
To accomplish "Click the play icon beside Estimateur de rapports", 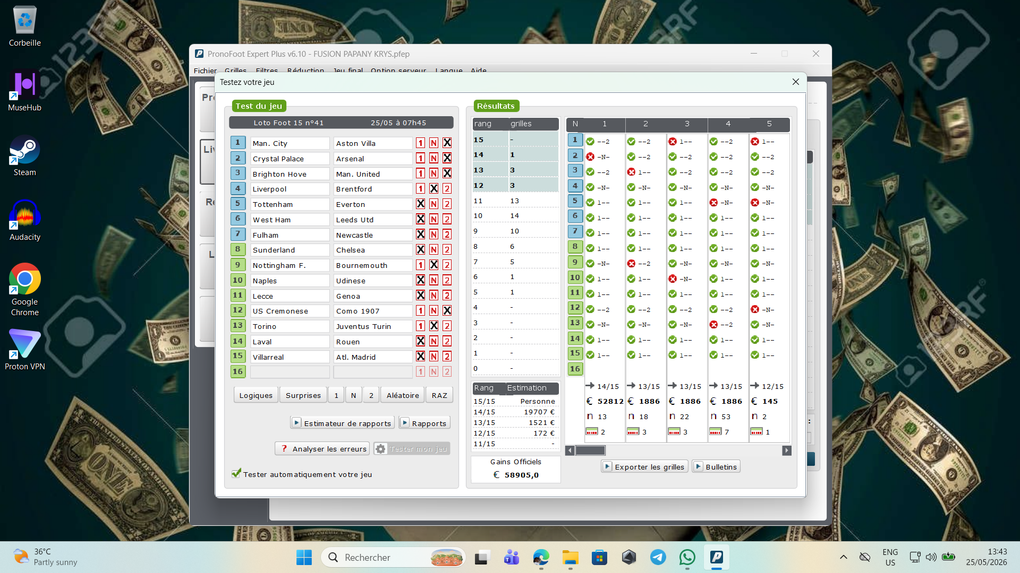I will coord(296,423).
